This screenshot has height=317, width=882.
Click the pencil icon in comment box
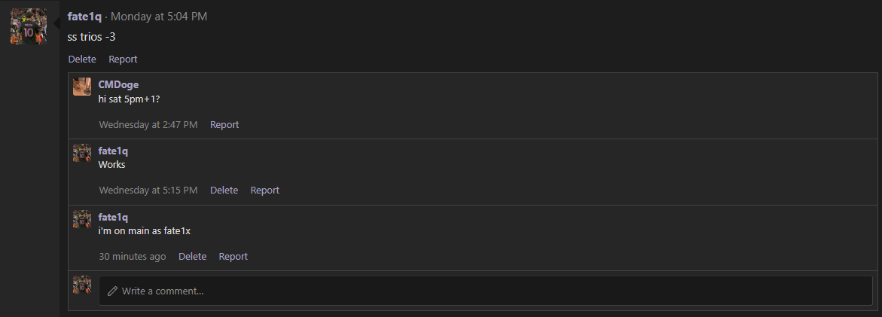(x=113, y=291)
